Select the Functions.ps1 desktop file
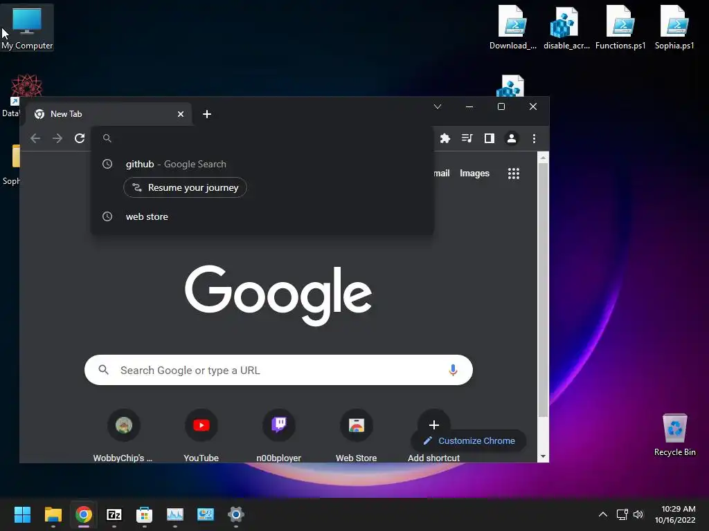The image size is (709, 531). [620, 28]
